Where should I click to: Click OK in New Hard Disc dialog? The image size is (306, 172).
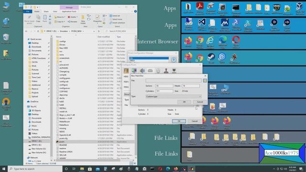pyautogui.click(x=184, y=102)
